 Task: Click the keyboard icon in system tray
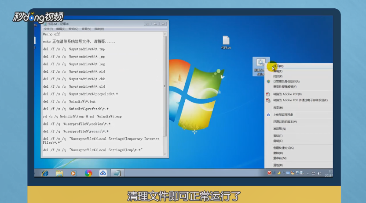pyautogui.click(x=288, y=173)
